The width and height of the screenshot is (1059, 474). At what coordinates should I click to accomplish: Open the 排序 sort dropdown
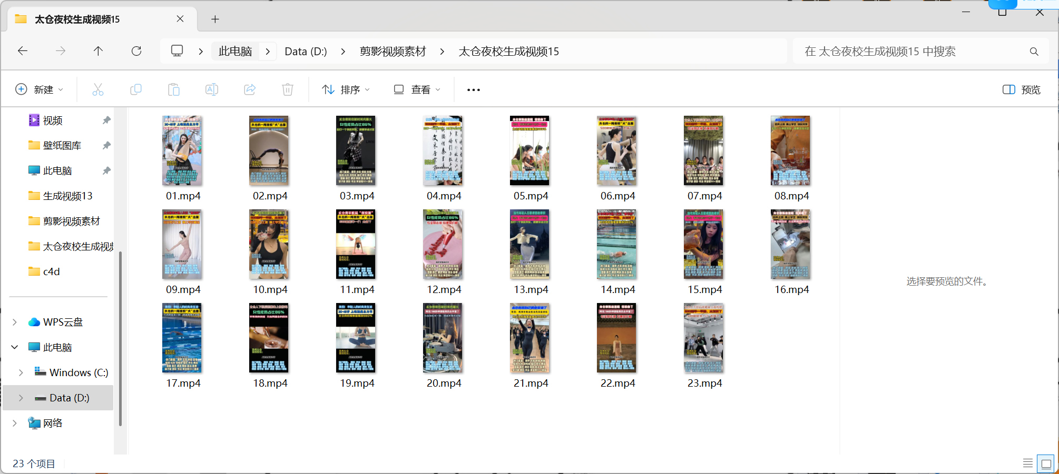pyautogui.click(x=346, y=89)
